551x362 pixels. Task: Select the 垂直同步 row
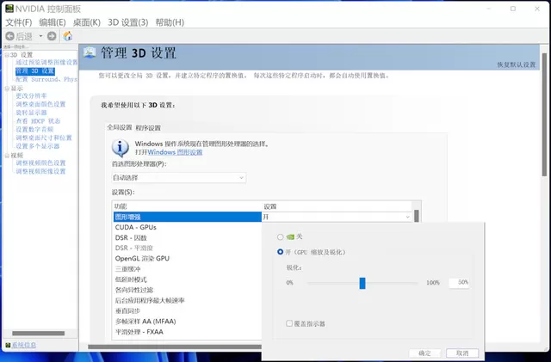coord(188,310)
